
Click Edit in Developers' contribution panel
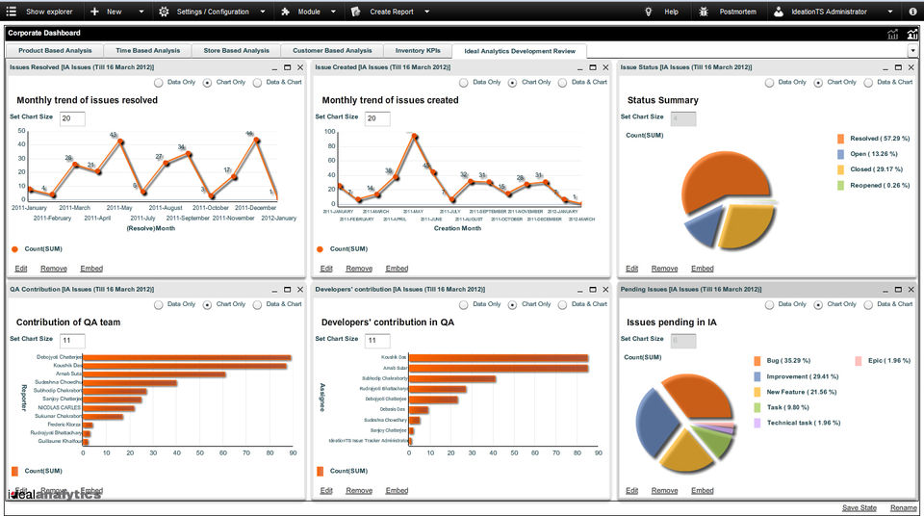(x=326, y=491)
